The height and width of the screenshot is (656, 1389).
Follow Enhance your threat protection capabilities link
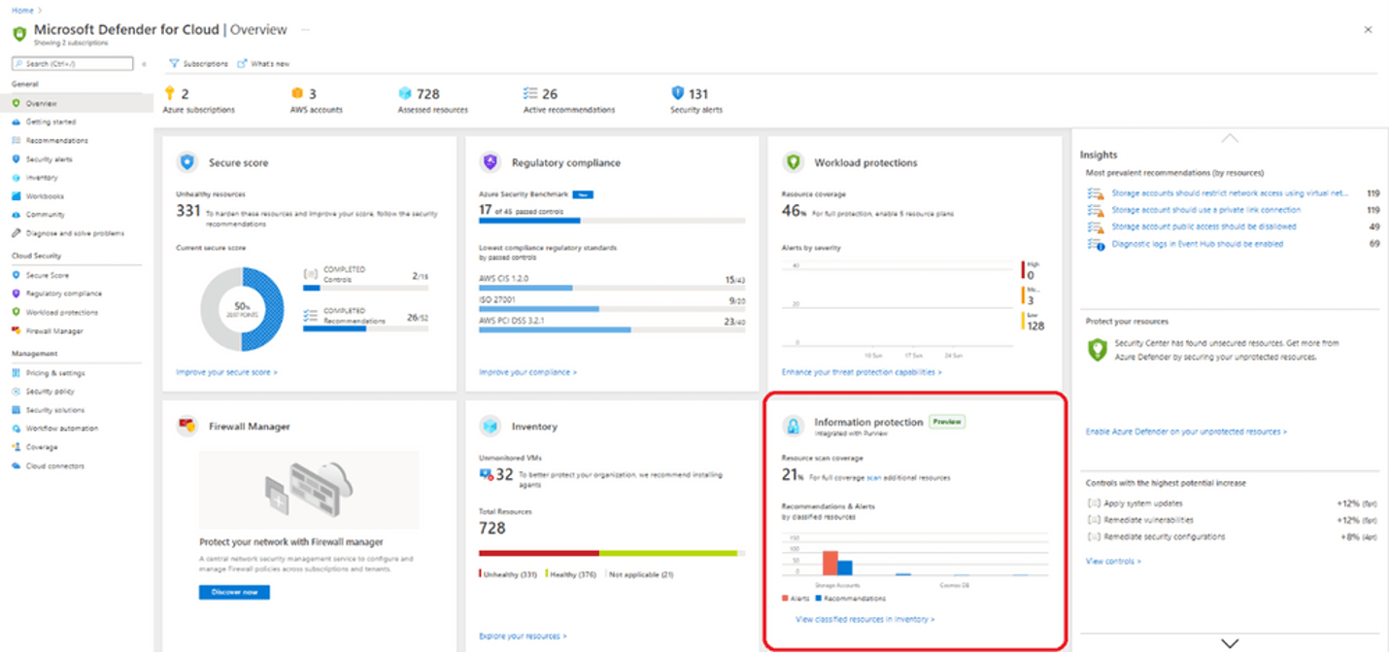(862, 372)
